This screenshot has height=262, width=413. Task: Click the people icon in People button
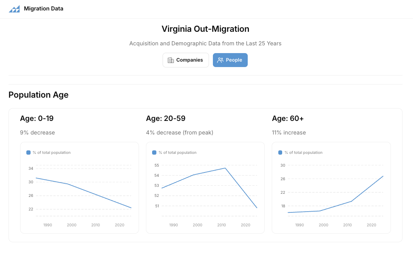click(220, 60)
